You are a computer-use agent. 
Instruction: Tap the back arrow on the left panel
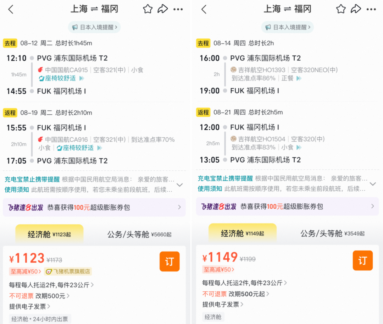tap(11, 9)
